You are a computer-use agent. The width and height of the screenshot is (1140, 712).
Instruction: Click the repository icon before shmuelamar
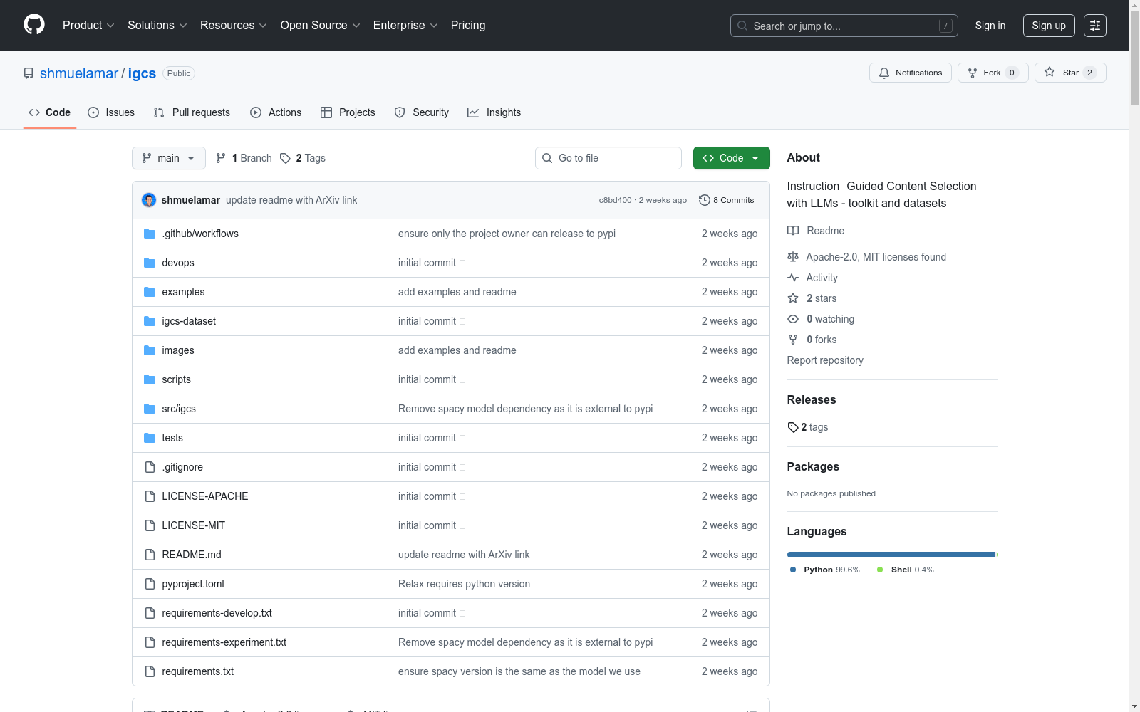coord(28,73)
